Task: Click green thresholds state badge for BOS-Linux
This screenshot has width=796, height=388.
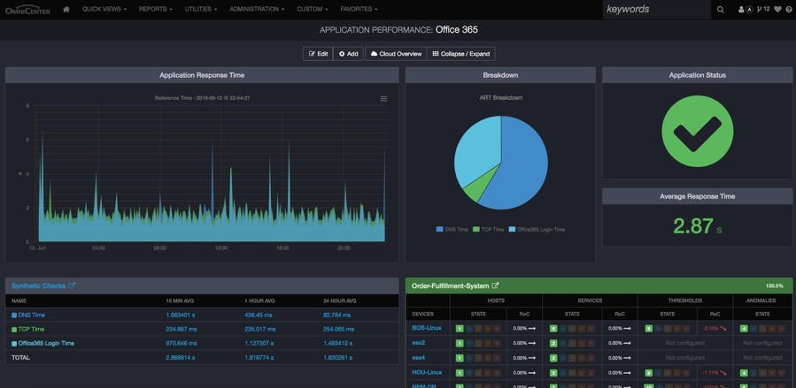Action: [x=648, y=328]
